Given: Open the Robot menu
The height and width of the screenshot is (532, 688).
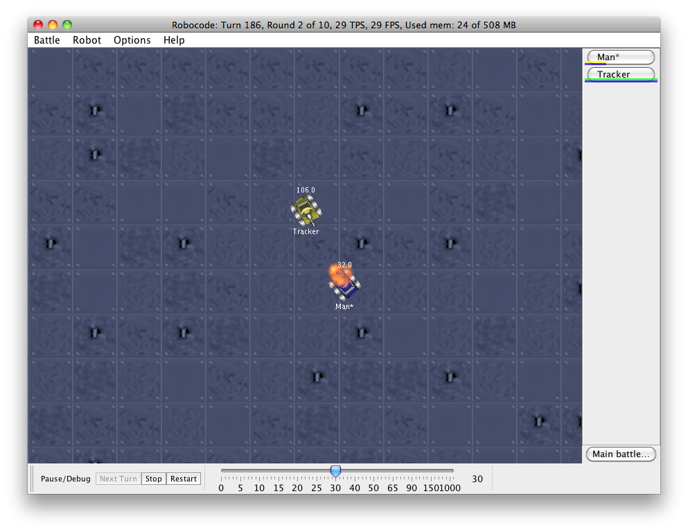Looking at the screenshot, I should [x=87, y=40].
